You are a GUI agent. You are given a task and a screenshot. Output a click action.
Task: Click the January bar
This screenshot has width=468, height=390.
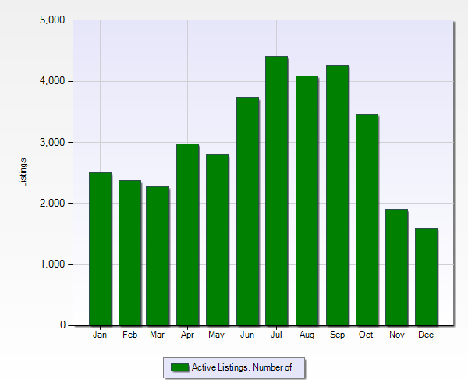tap(100, 249)
